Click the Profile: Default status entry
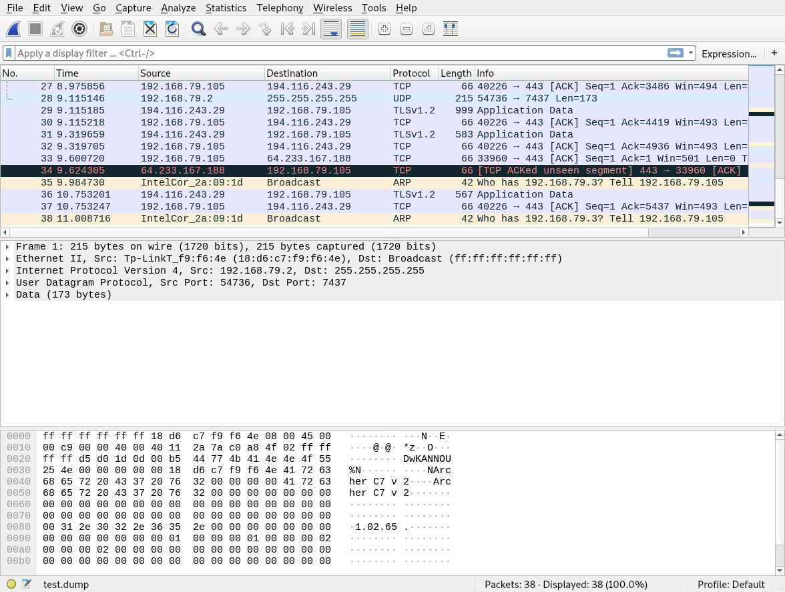This screenshot has width=785, height=592. pos(731,585)
